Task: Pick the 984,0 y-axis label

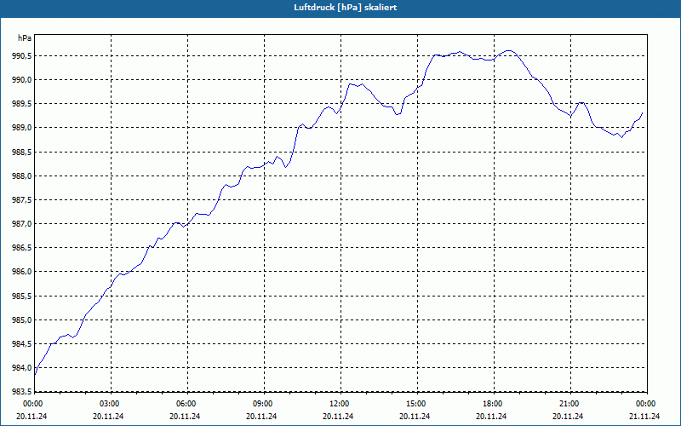Action: 20,368
